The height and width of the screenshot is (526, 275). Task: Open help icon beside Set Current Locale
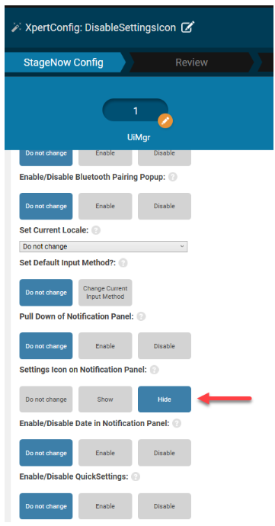point(96,230)
